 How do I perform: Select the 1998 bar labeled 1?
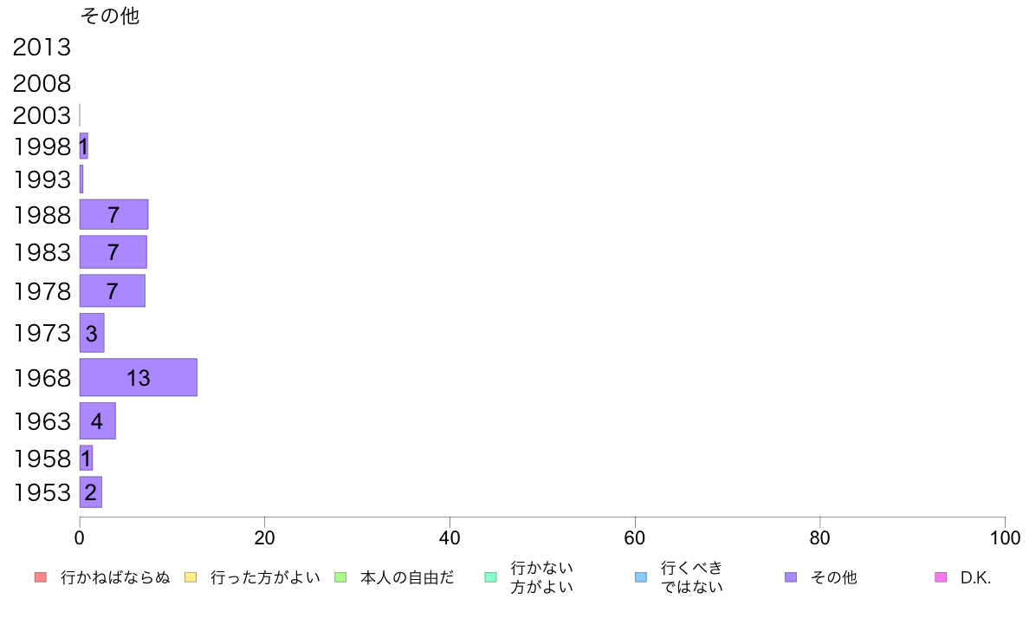pyautogui.click(x=83, y=146)
